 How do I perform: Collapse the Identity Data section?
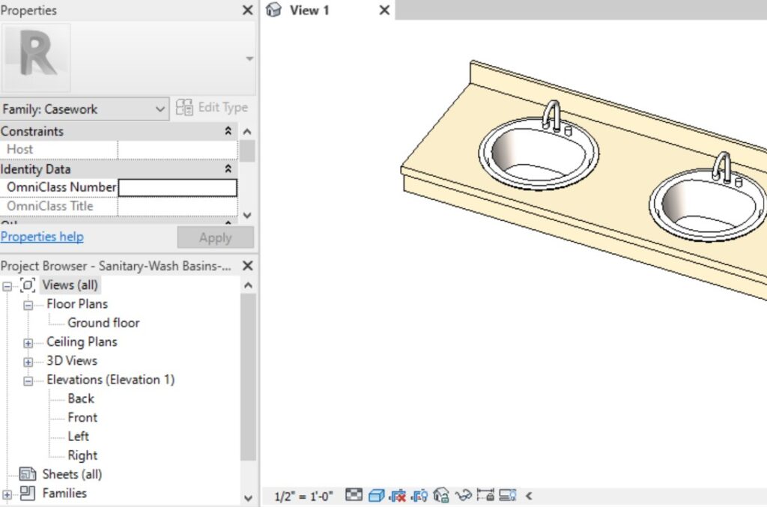click(228, 169)
